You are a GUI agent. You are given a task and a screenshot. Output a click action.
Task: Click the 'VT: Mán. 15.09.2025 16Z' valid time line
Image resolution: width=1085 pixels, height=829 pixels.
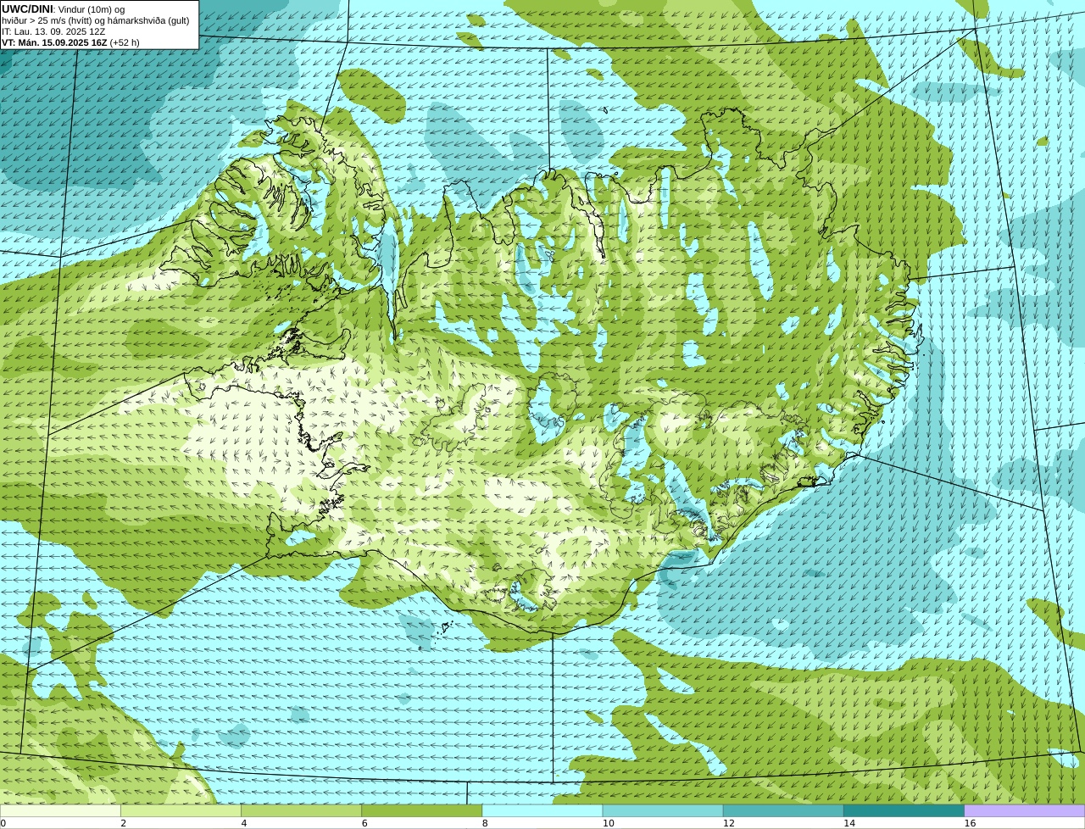click(70, 42)
